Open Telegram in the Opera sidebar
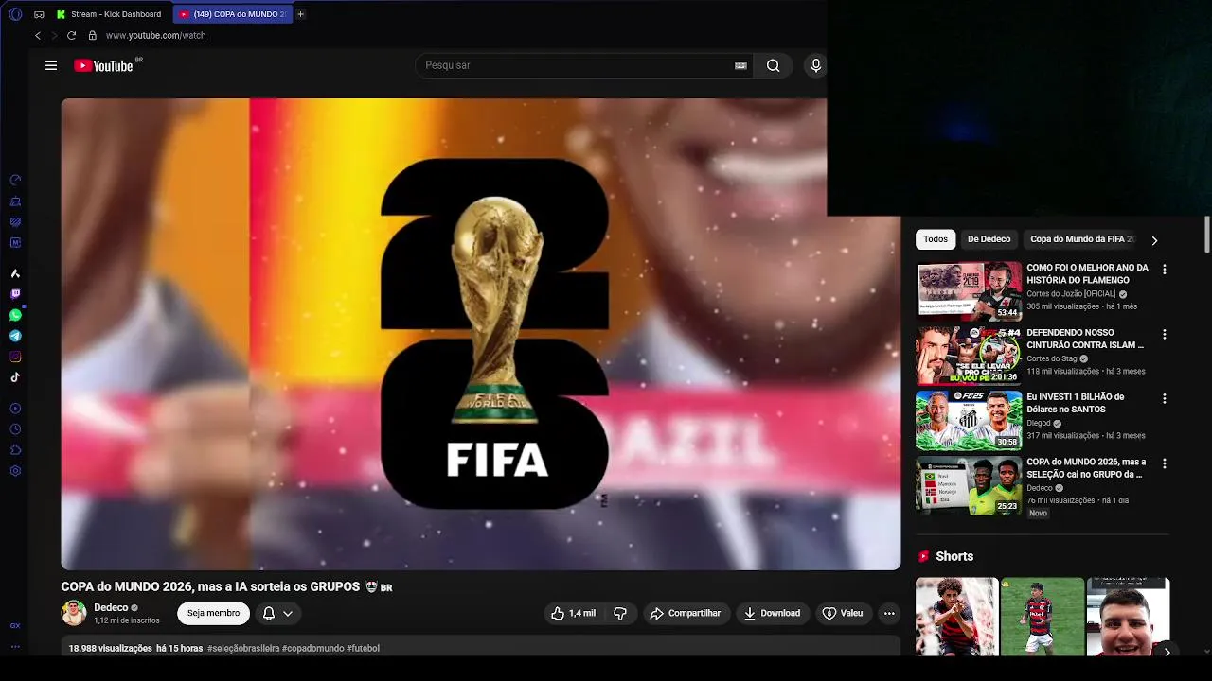Image resolution: width=1212 pixels, height=681 pixels. click(15, 336)
